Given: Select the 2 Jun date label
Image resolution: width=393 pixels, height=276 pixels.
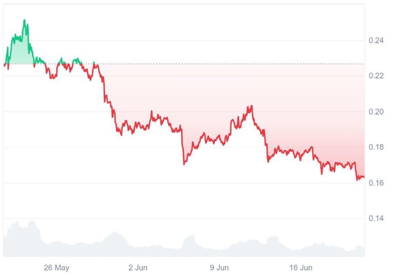Looking at the screenshot, I should coord(138,268).
